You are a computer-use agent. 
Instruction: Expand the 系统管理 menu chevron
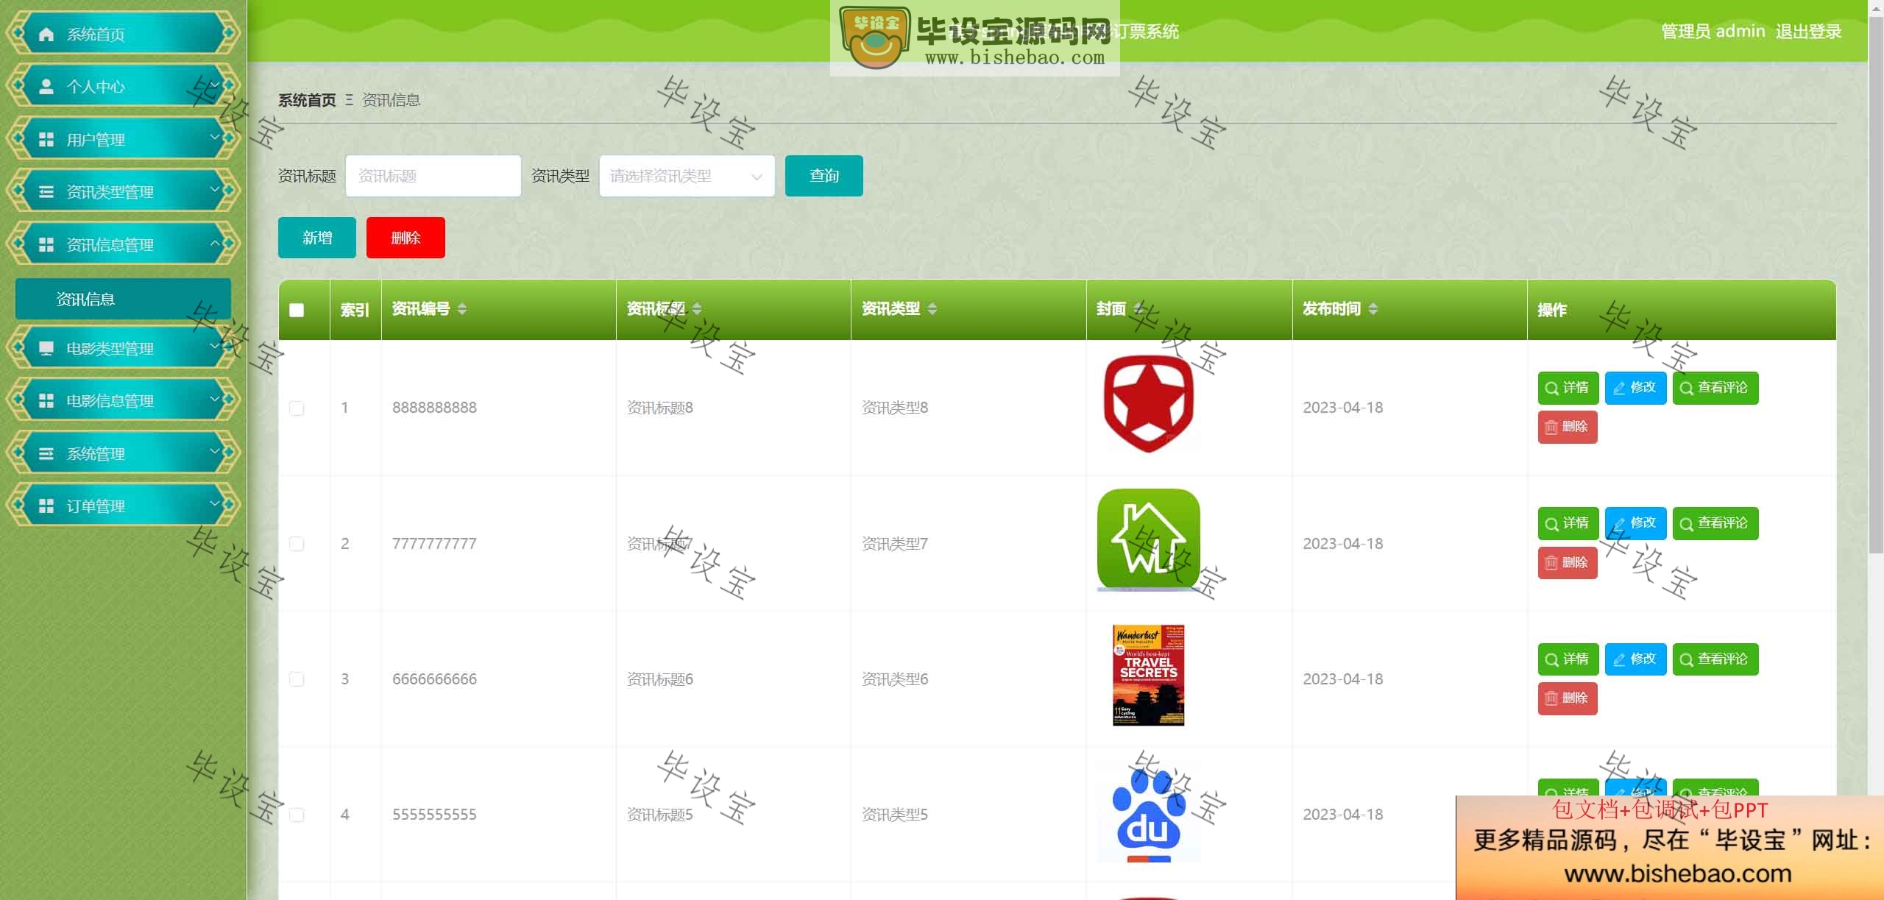(x=215, y=451)
